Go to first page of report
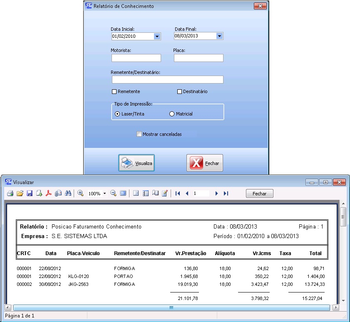 click(178, 194)
